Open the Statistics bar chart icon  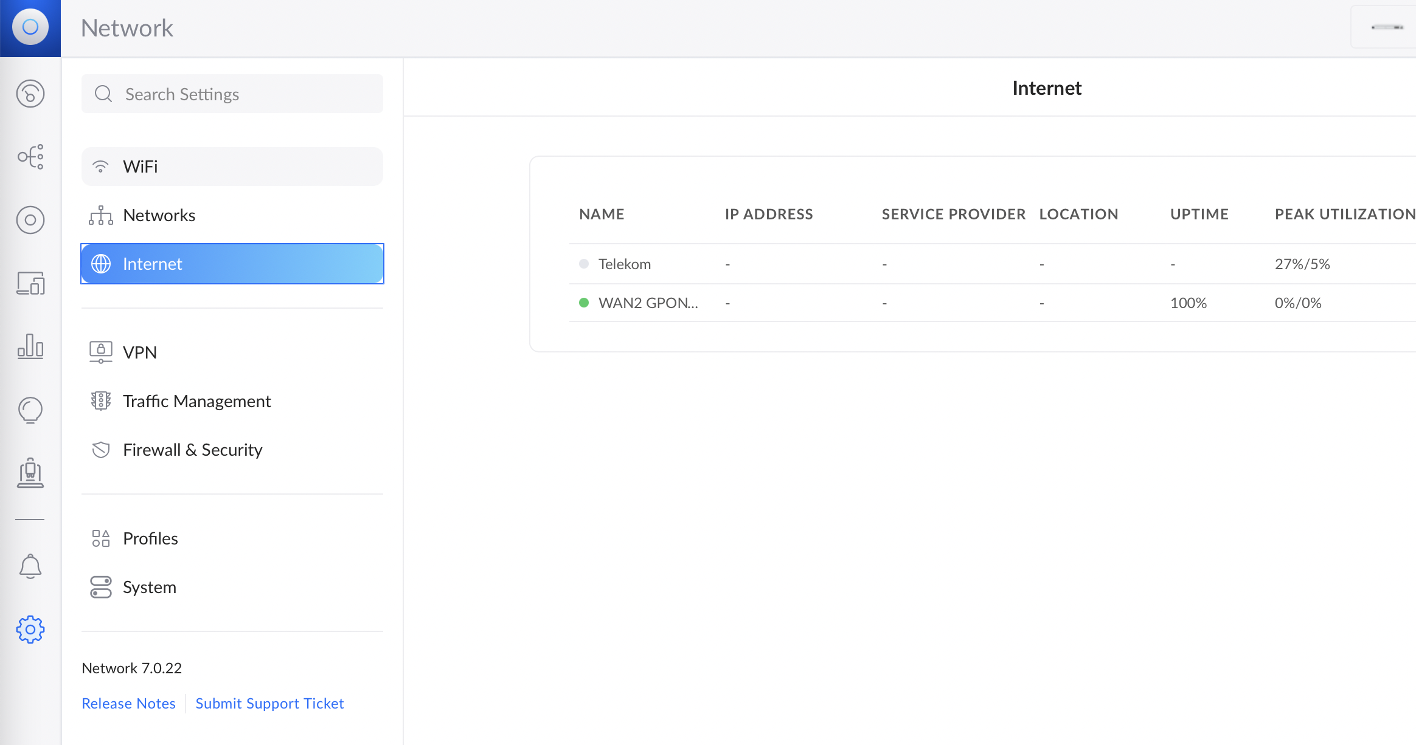30,346
